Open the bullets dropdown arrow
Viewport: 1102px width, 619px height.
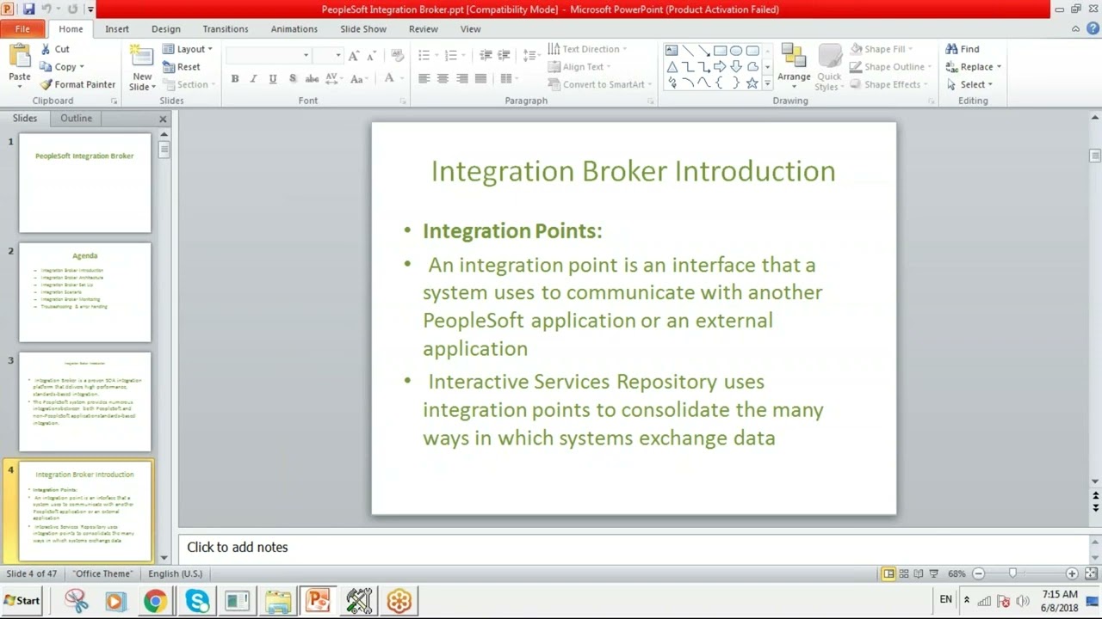(436, 55)
